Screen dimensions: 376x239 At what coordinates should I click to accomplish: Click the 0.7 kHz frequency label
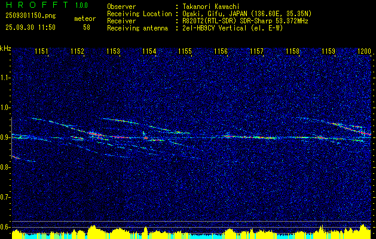coord(5,197)
